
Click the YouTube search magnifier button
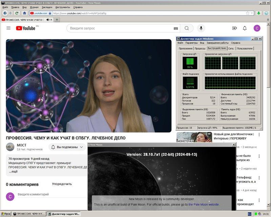pyautogui.click(x=187, y=28)
